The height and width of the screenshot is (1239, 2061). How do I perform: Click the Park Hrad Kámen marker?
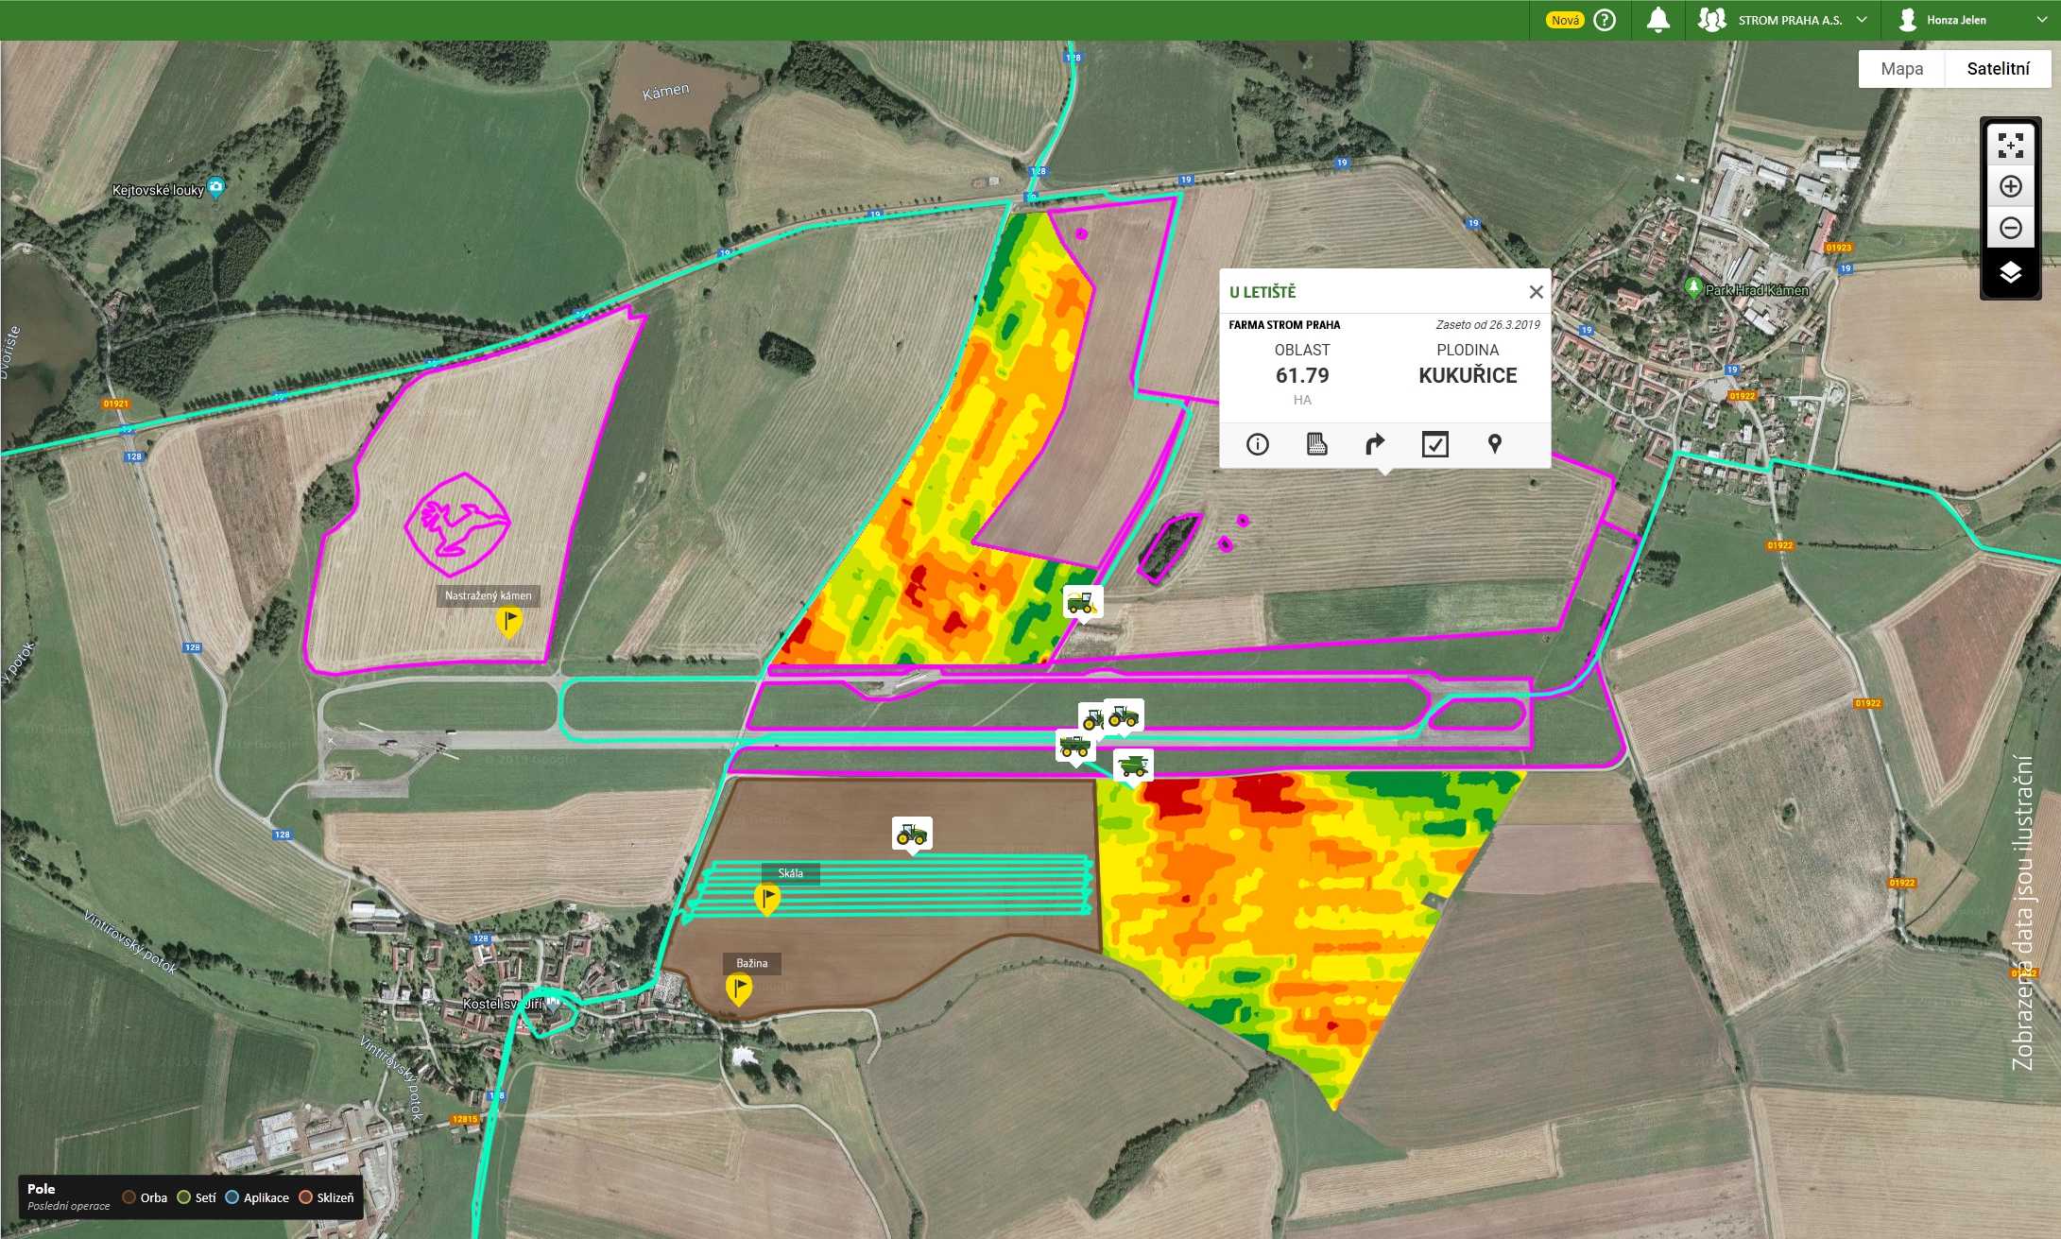[1693, 286]
